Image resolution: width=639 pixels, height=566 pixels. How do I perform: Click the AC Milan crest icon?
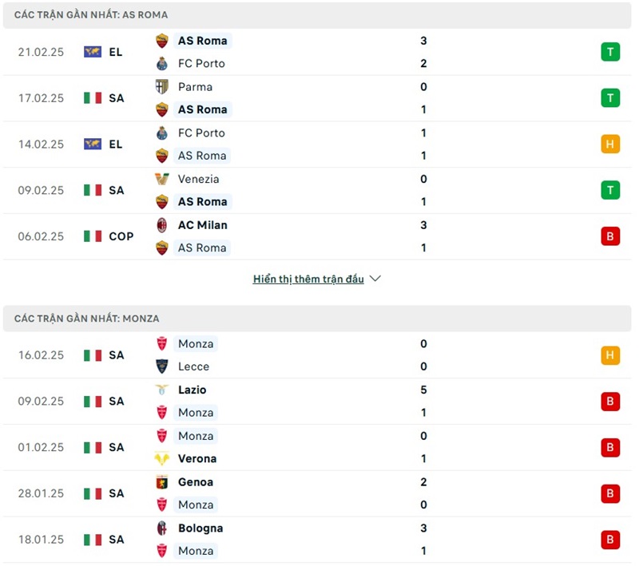click(162, 225)
